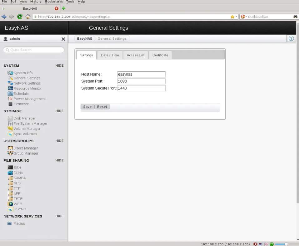Open the Network Settings link
The image size is (299, 246).
click(27, 83)
